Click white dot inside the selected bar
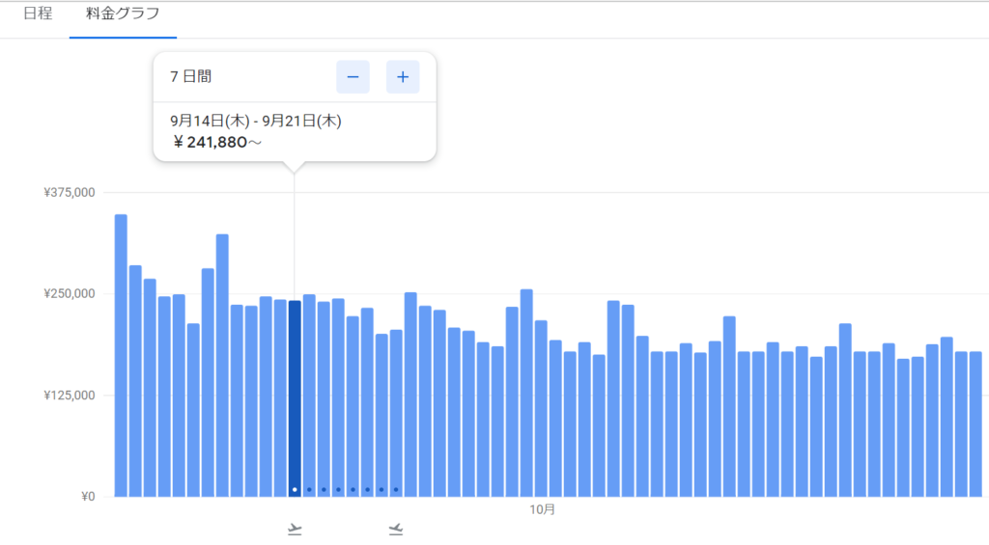Viewport: 989px width, 545px height. [295, 489]
